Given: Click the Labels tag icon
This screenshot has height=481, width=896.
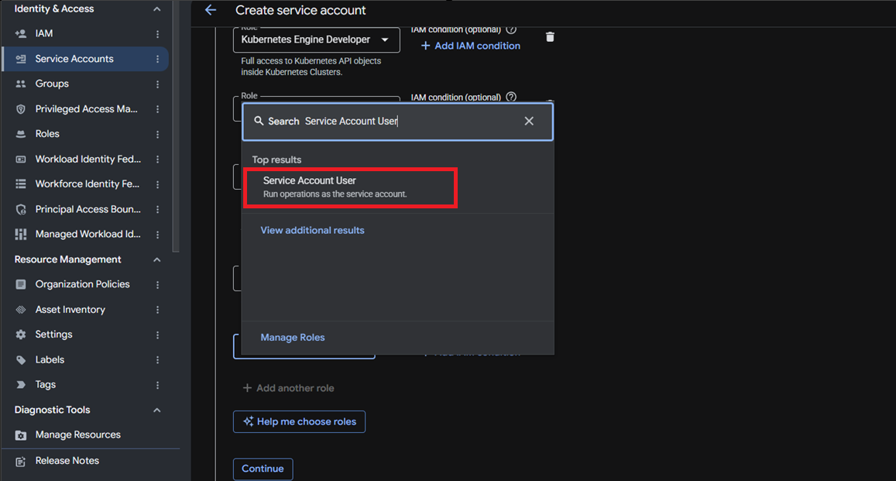Looking at the screenshot, I should 21,360.
